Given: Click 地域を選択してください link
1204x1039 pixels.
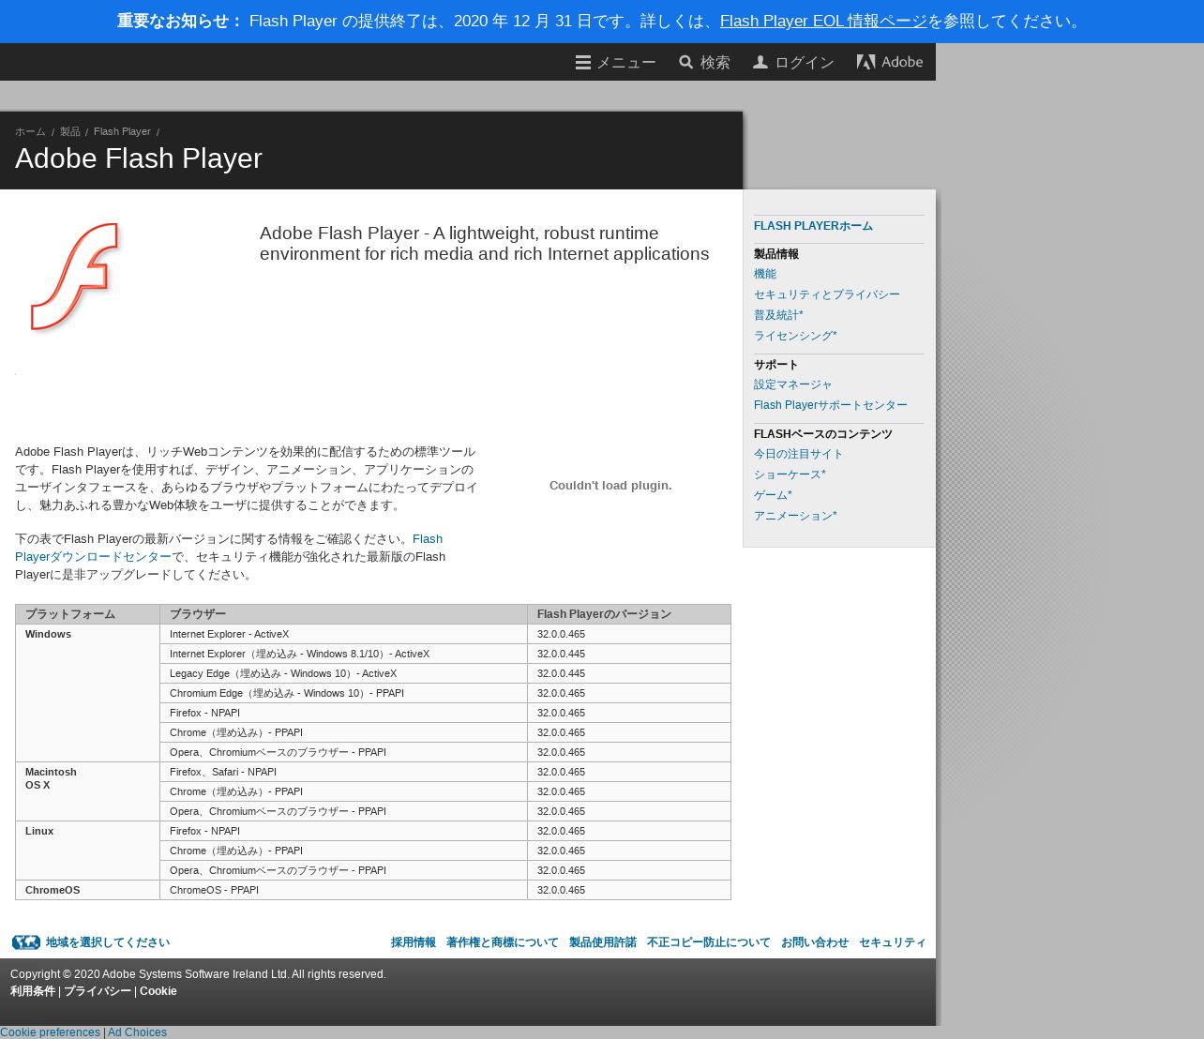Looking at the screenshot, I should click(x=108, y=942).
